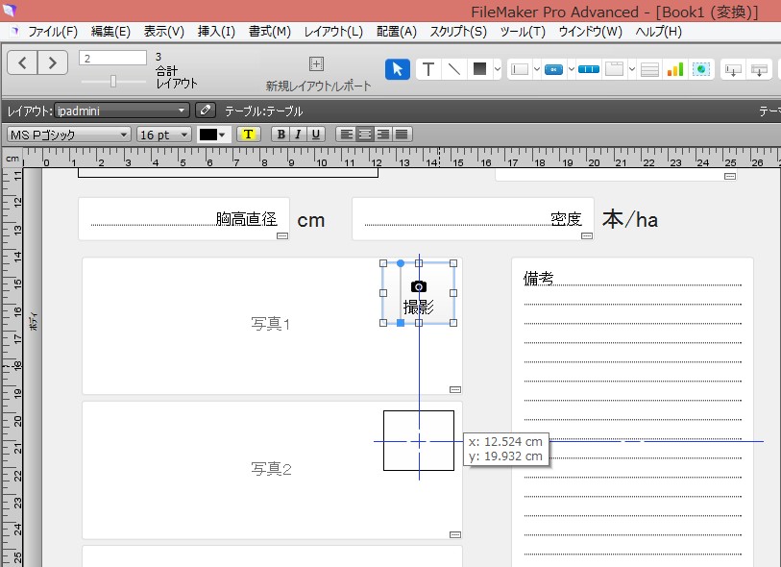This screenshot has width=781, height=567.
Task: Open the ファイル(F) menu
Action: [x=52, y=32]
